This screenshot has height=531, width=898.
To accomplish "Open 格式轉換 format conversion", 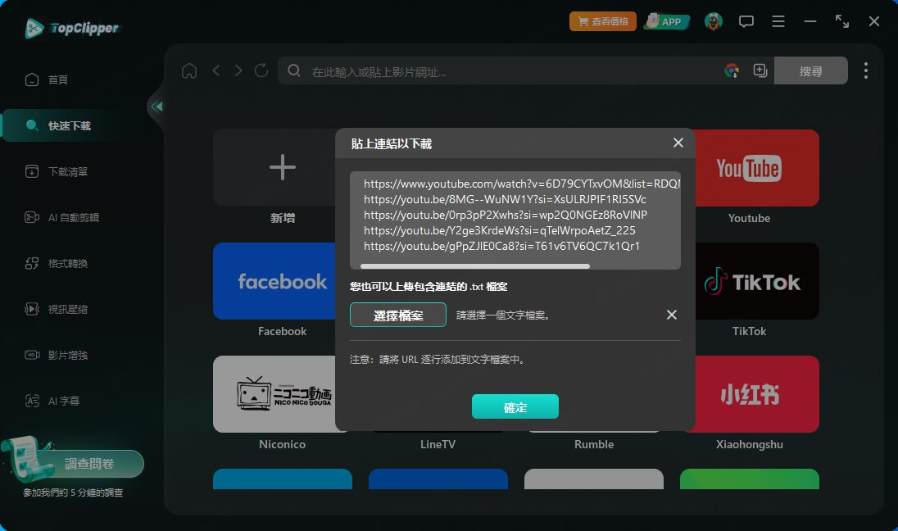I will (56, 263).
